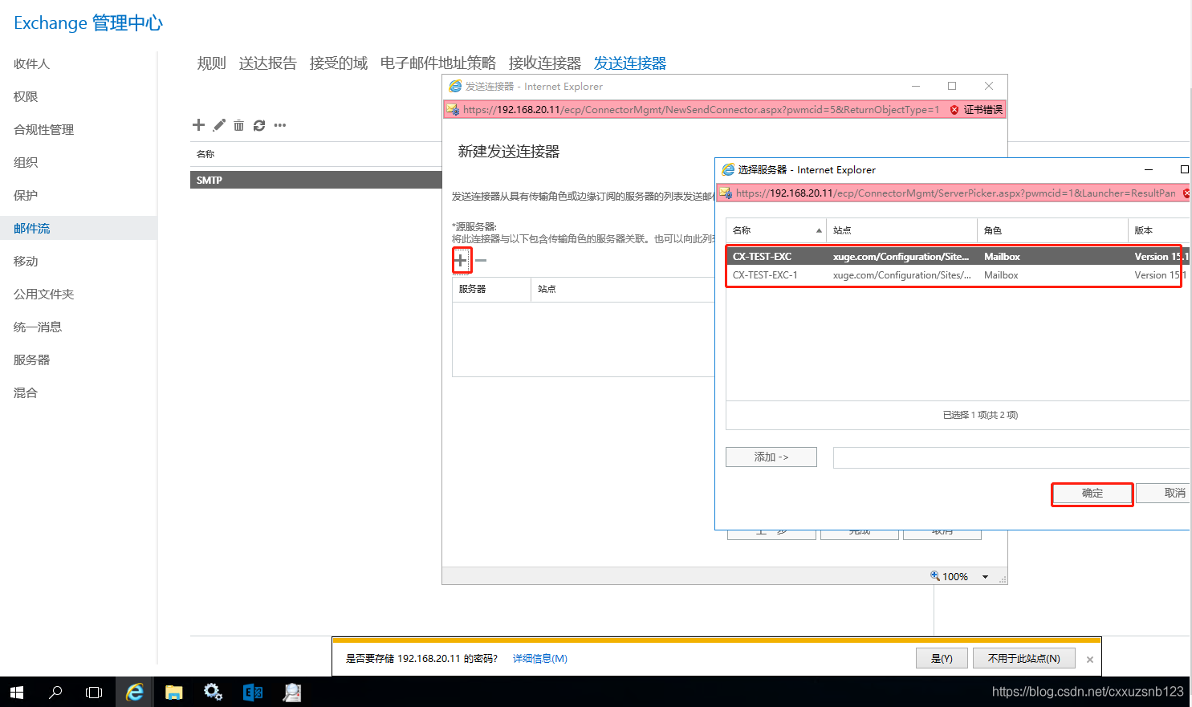Viewport: 1192px width, 707px height.
Task: Click 角色 column header in server picker
Action: tap(1052, 230)
